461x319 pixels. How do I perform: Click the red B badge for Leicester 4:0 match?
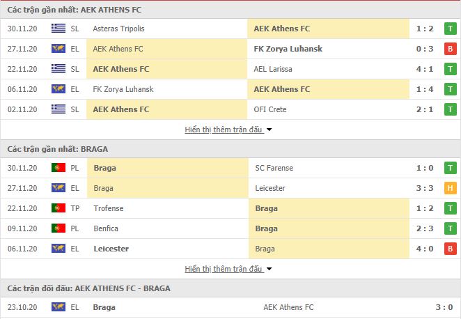pyautogui.click(x=450, y=249)
